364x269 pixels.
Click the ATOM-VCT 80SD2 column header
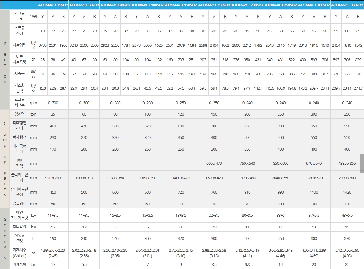(115, 5)
